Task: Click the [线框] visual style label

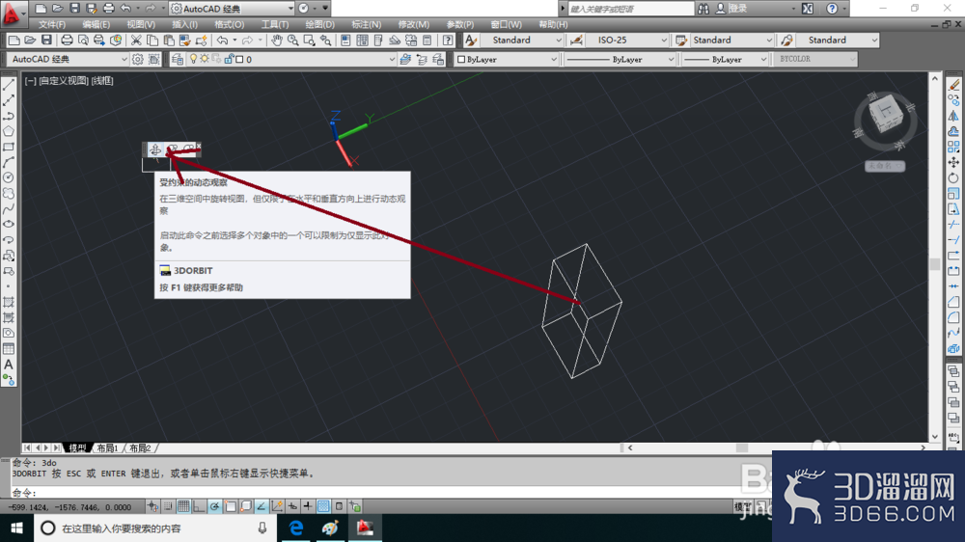Action: pos(102,81)
